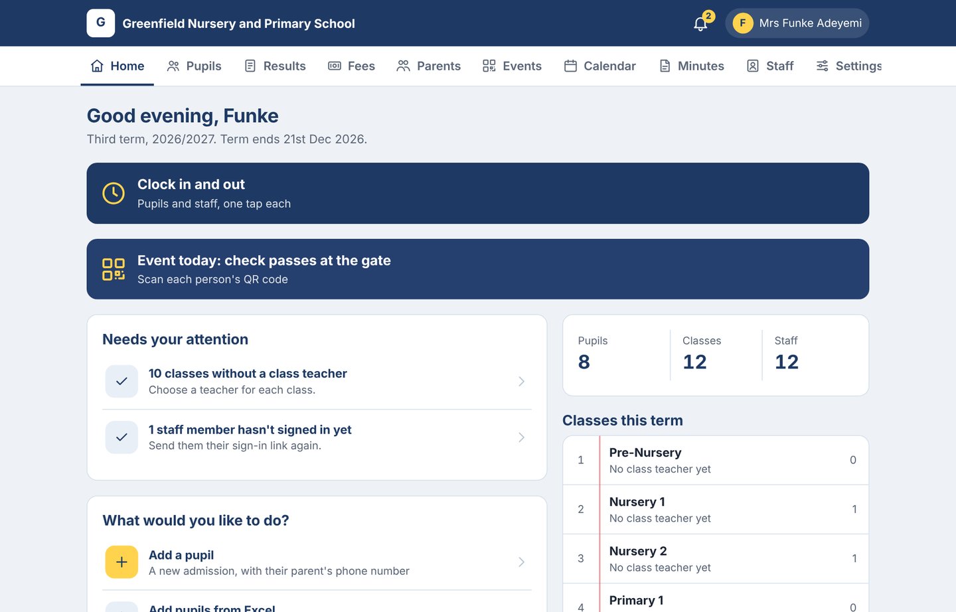Click the Calendar icon in navigation
Image resolution: width=956 pixels, height=612 pixels.
click(x=570, y=66)
